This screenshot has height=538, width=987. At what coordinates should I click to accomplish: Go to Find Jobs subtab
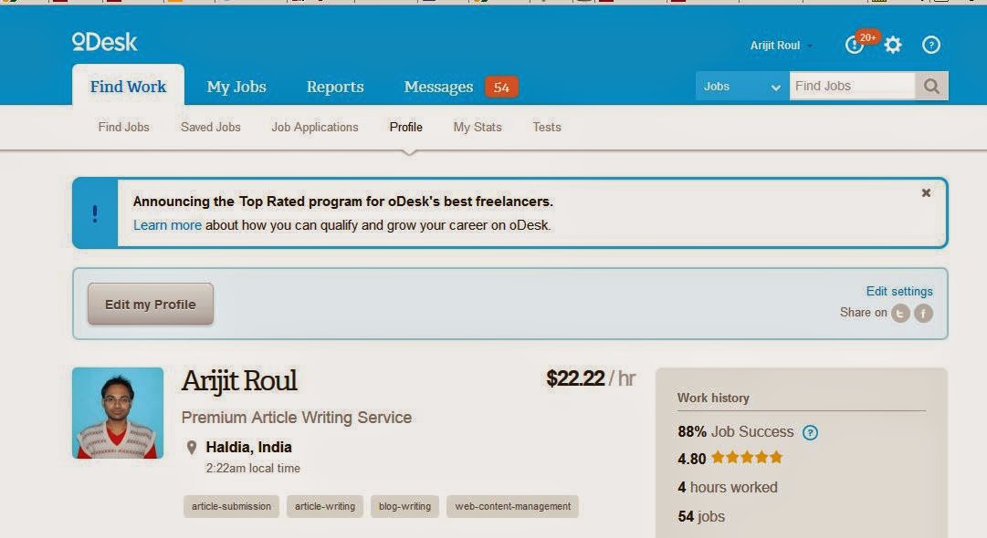pos(123,127)
